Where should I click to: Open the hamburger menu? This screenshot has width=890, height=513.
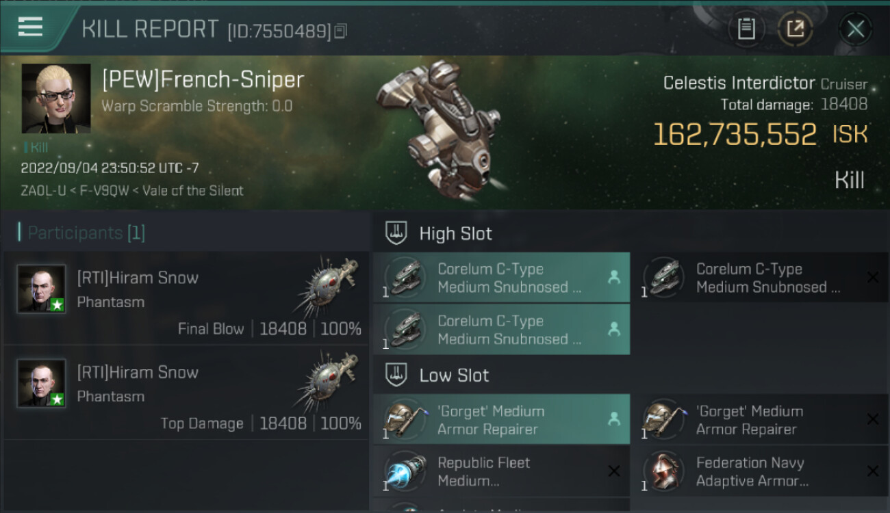click(31, 27)
